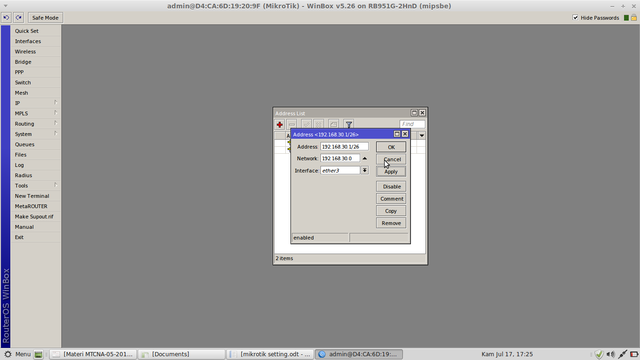
Task: Open the column selector dropdown in Address List
Action: (422, 135)
